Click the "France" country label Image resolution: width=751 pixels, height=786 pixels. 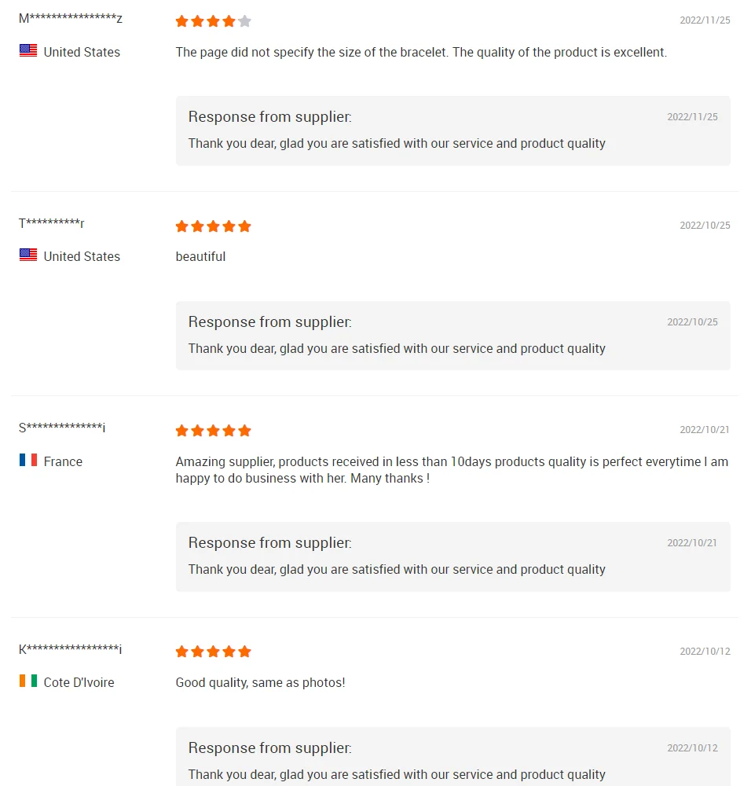[63, 461]
